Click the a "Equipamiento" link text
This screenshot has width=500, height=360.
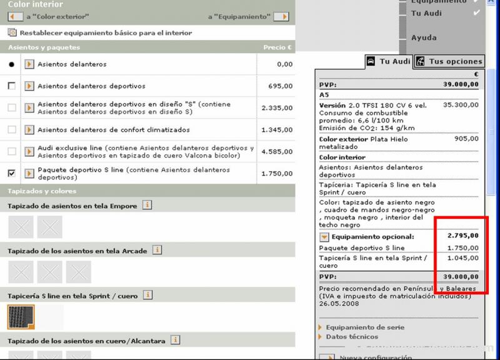point(239,17)
